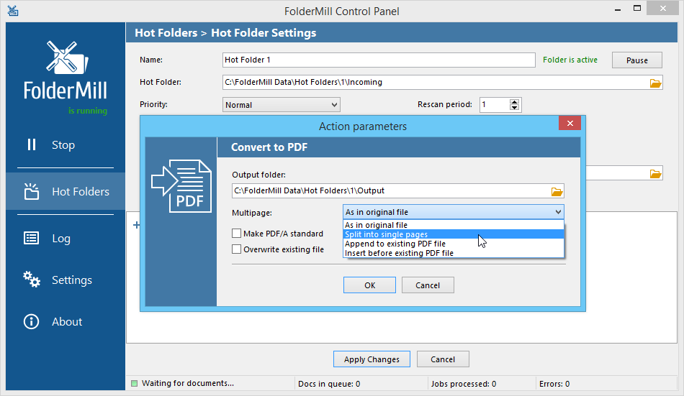Image resolution: width=684 pixels, height=396 pixels.
Task: Cancel the Hot Folder Settings changes
Action: tap(443, 359)
